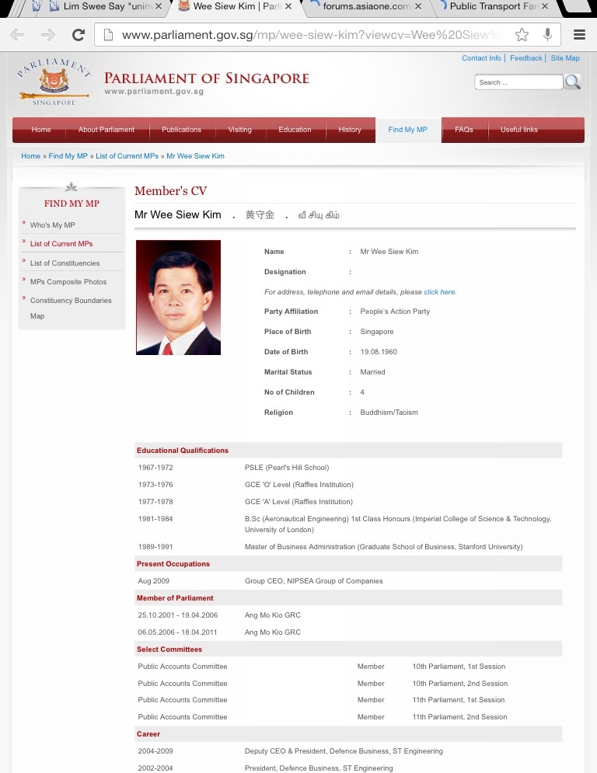
Task: Go forward with the browser forward arrow
Action: pos(48,34)
